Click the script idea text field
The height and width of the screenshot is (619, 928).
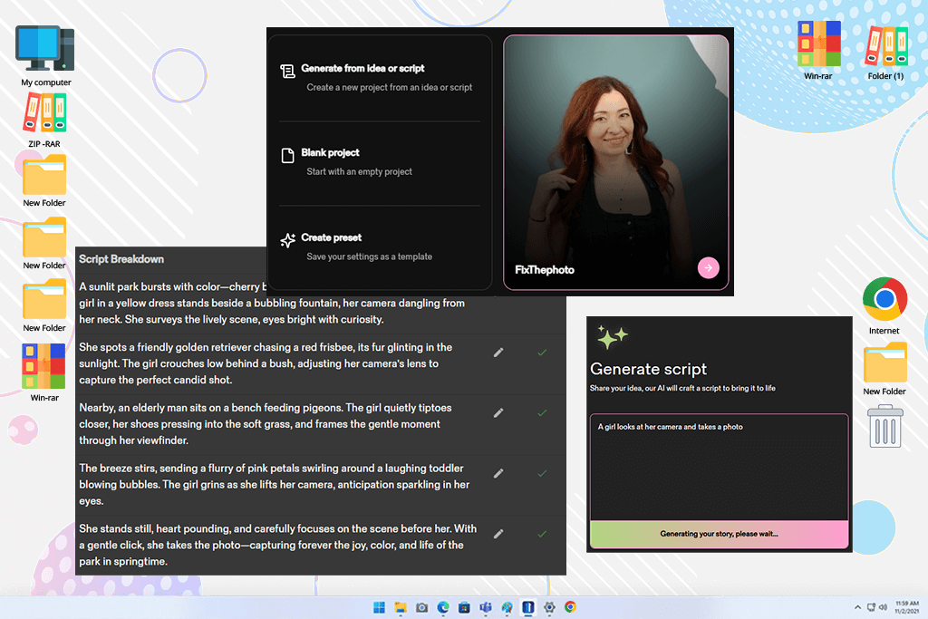click(x=719, y=468)
